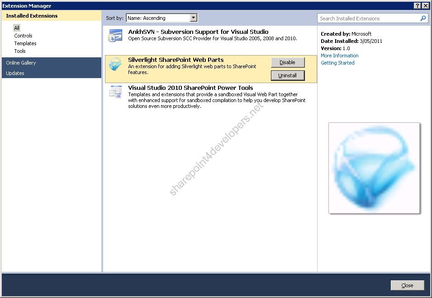Open the Installed Extensions section
The width and height of the screenshot is (432, 298).
(x=52, y=16)
